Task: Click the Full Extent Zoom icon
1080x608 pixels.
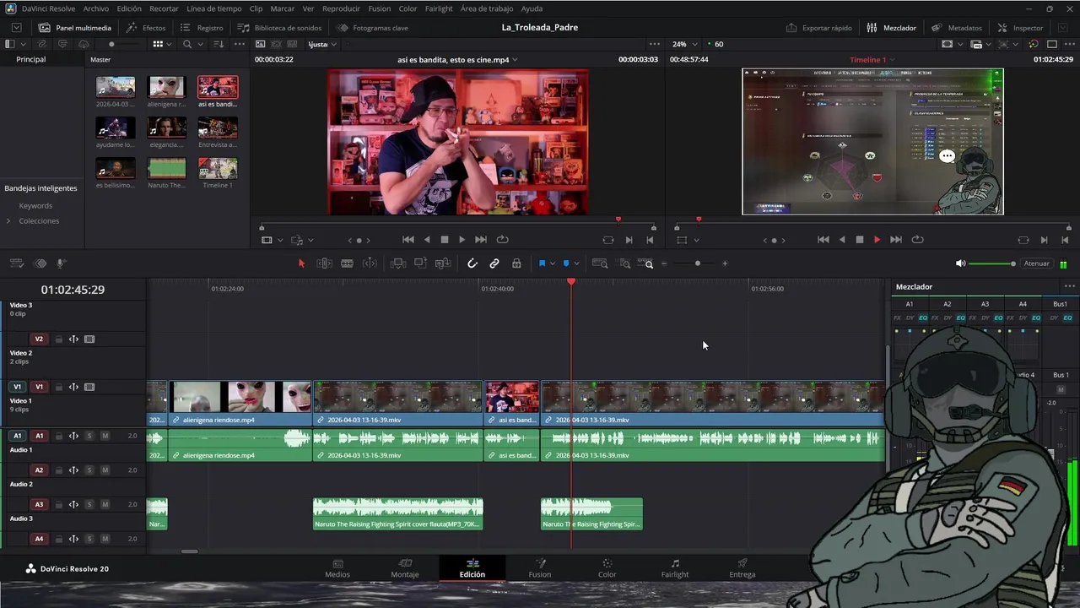Action: (x=600, y=263)
